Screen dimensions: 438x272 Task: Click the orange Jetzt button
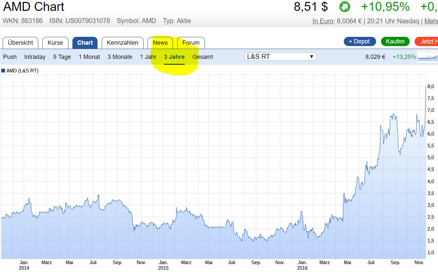[427, 41]
